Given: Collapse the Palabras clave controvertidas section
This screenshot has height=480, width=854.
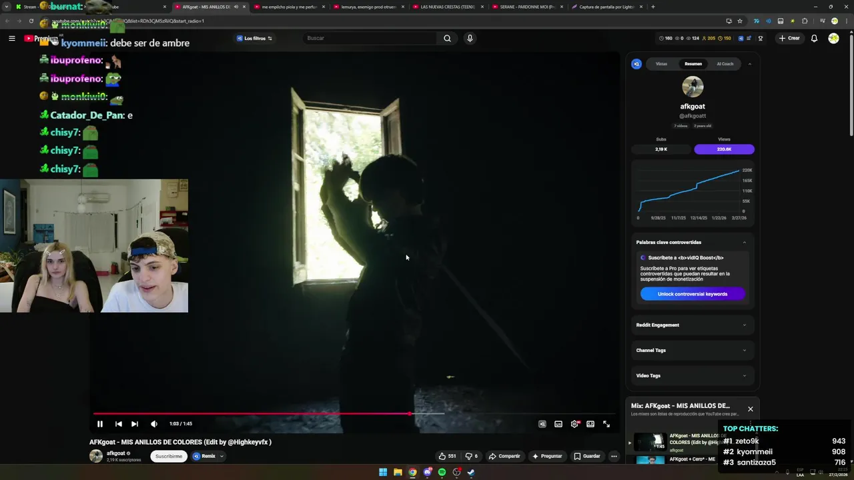Looking at the screenshot, I should [x=745, y=243].
